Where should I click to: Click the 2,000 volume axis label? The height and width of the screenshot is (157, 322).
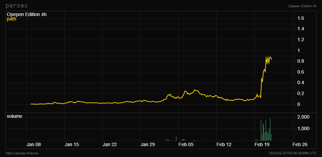pos(304,117)
